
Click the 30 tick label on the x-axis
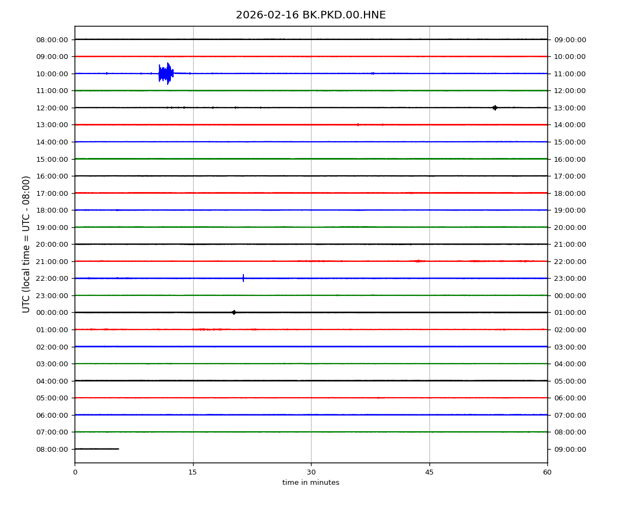(311, 472)
